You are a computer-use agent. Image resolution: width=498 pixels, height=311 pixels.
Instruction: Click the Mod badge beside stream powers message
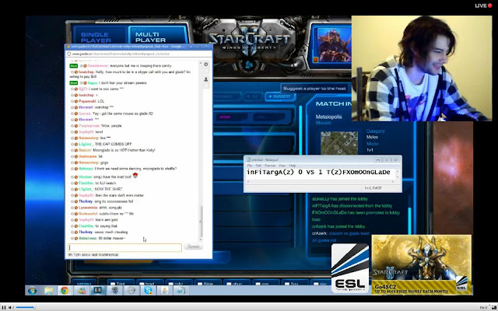click(74, 83)
